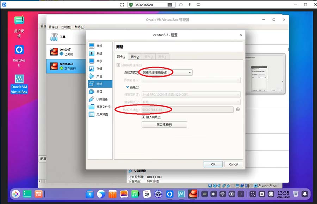The height and width of the screenshot is (204, 317).
Task: Click the 端口转发(P) port forwarding button
Action: (x=164, y=125)
